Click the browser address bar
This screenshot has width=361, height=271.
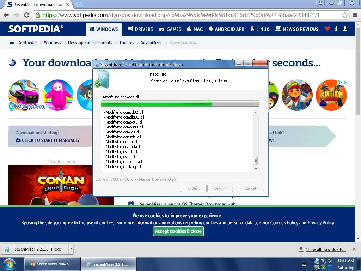coord(191,15)
